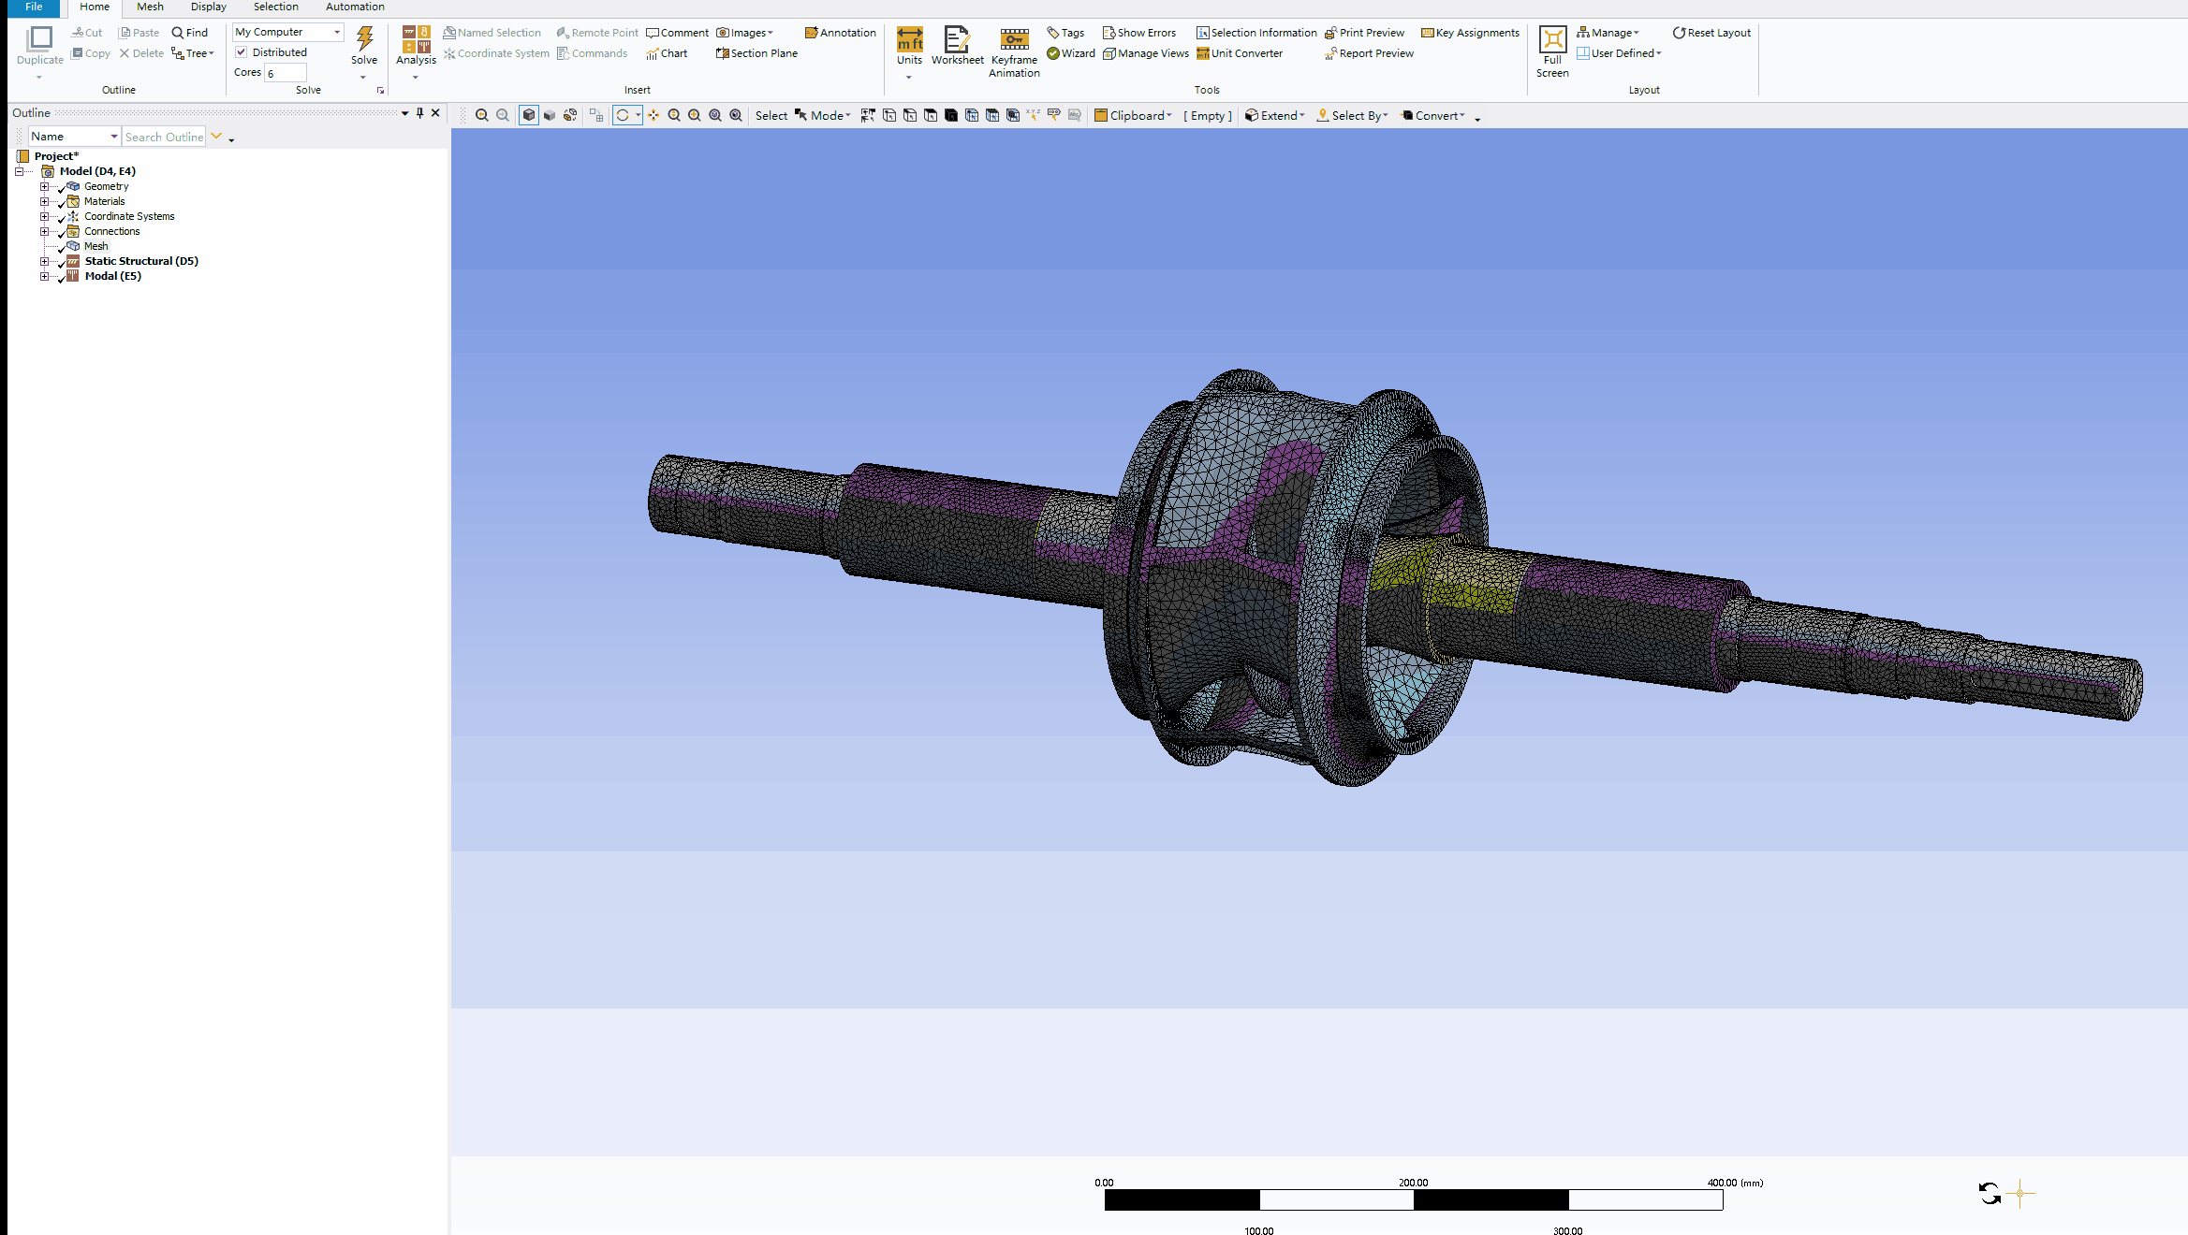
Task: Click the Reset Layout button
Action: [x=1711, y=33]
